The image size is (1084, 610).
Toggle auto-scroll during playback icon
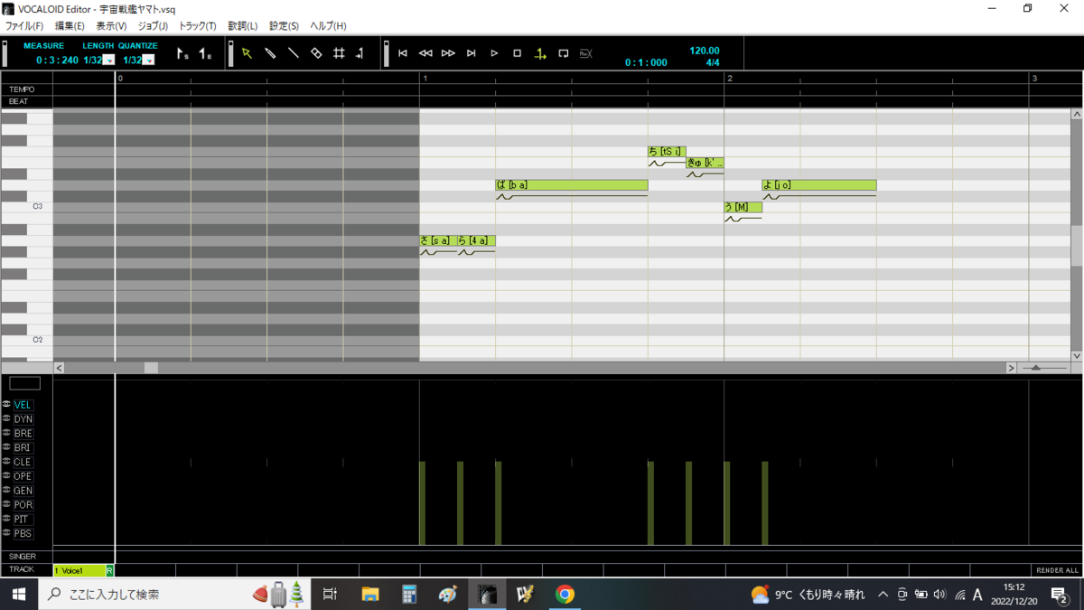click(x=540, y=53)
